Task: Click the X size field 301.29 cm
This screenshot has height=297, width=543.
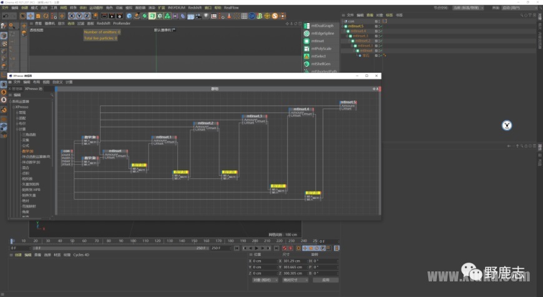Action: pos(294,261)
